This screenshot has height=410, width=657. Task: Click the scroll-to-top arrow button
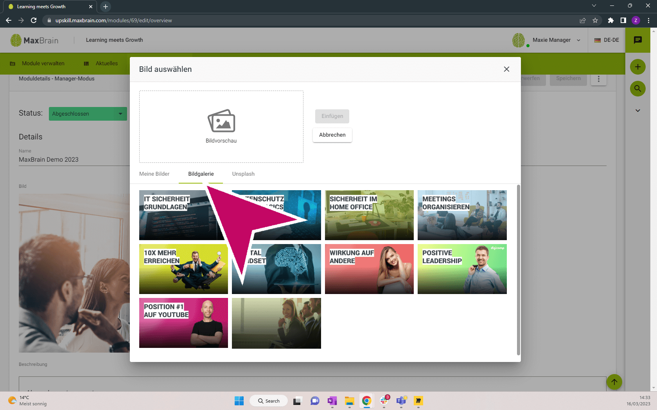point(614,382)
